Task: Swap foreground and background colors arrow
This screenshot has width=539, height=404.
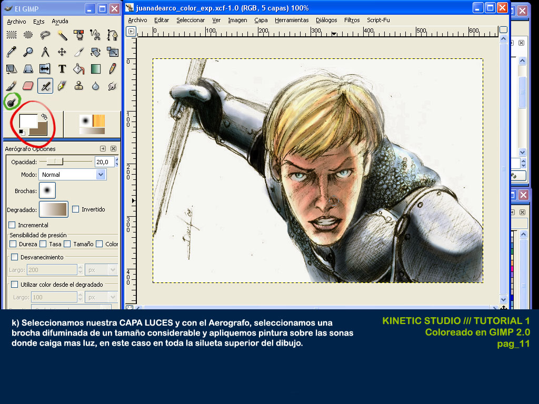Action: (44, 117)
